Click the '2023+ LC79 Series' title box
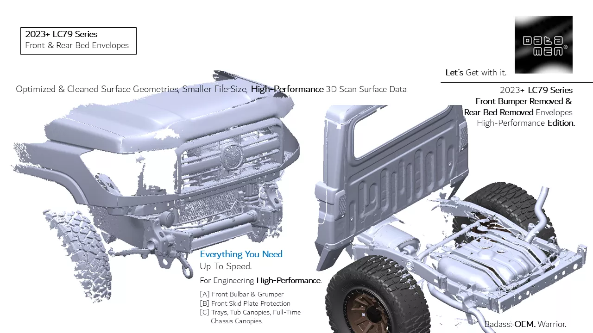593x333 pixels. (x=78, y=41)
